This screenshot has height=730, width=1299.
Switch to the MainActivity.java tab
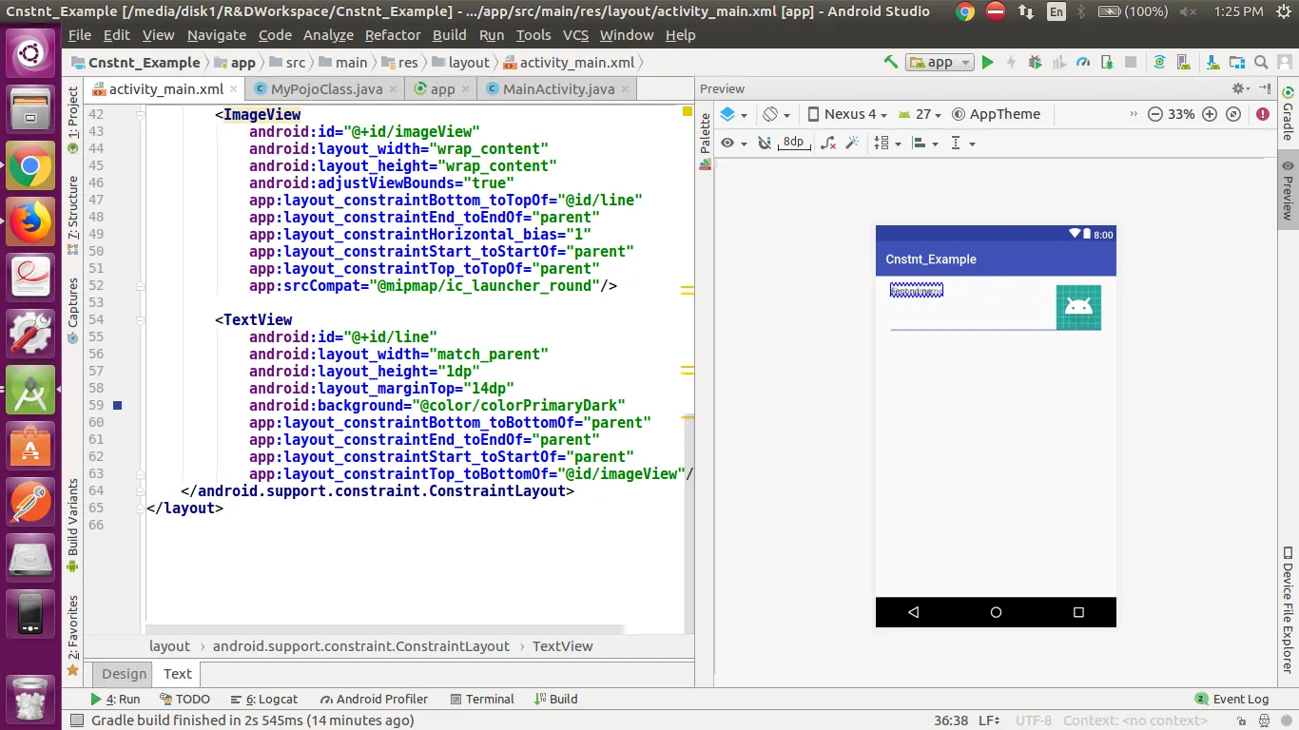[x=557, y=89]
